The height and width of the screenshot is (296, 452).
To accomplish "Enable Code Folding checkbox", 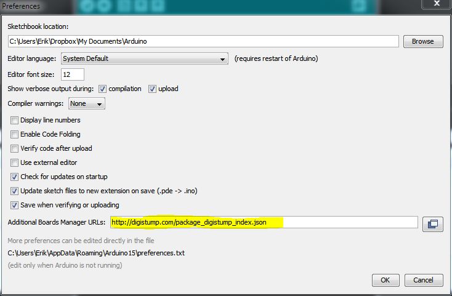I will click(14, 134).
